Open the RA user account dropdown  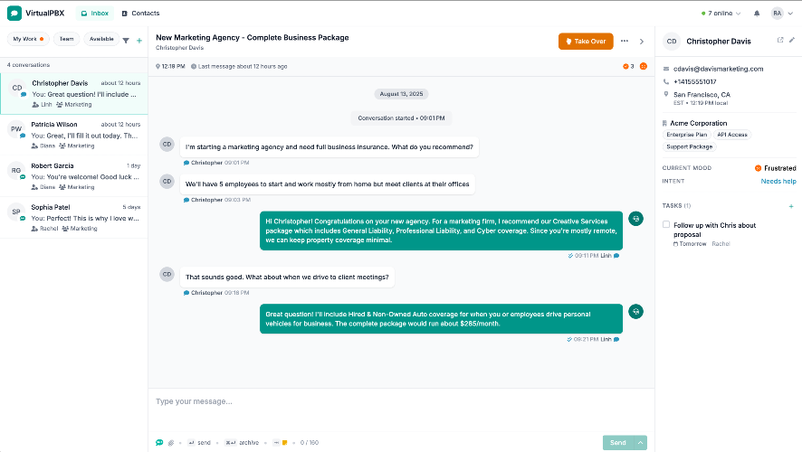(782, 14)
